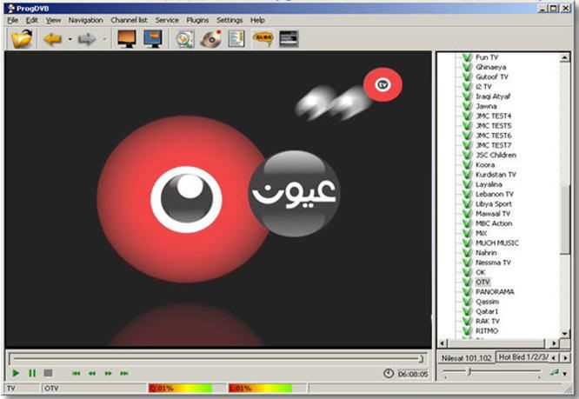The height and width of the screenshot is (399, 579).
Task: Stop playback with the grey square
Action: (48, 373)
